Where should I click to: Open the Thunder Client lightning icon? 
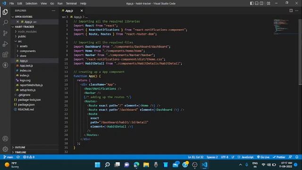point(5,65)
